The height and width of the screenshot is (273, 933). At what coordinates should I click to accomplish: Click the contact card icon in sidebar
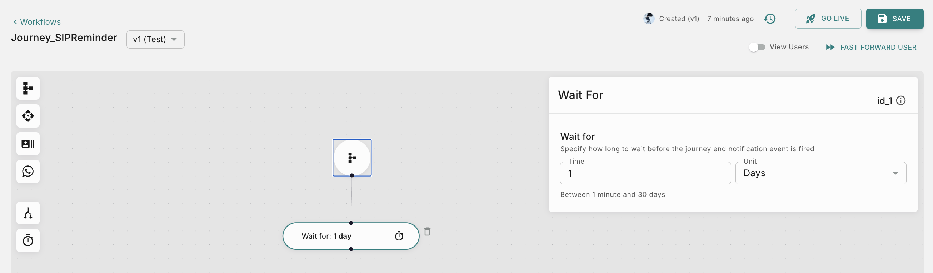click(x=28, y=144)
